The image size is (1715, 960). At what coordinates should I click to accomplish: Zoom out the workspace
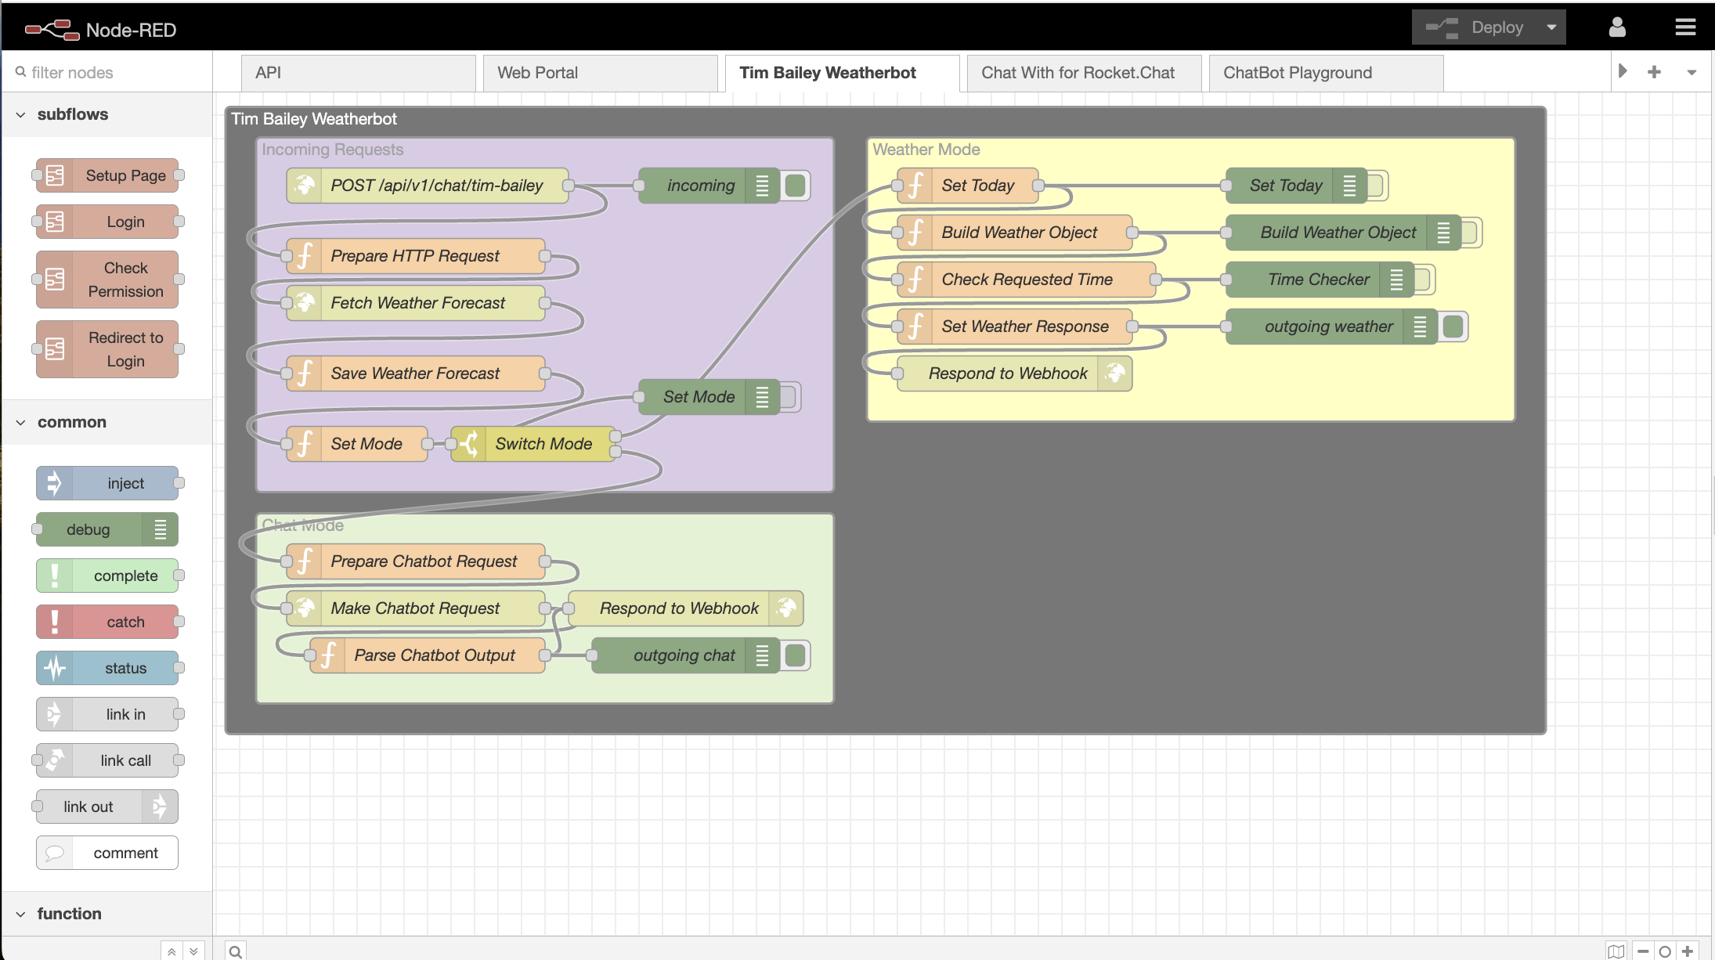pyautogui.click(x=1643, y=951)
